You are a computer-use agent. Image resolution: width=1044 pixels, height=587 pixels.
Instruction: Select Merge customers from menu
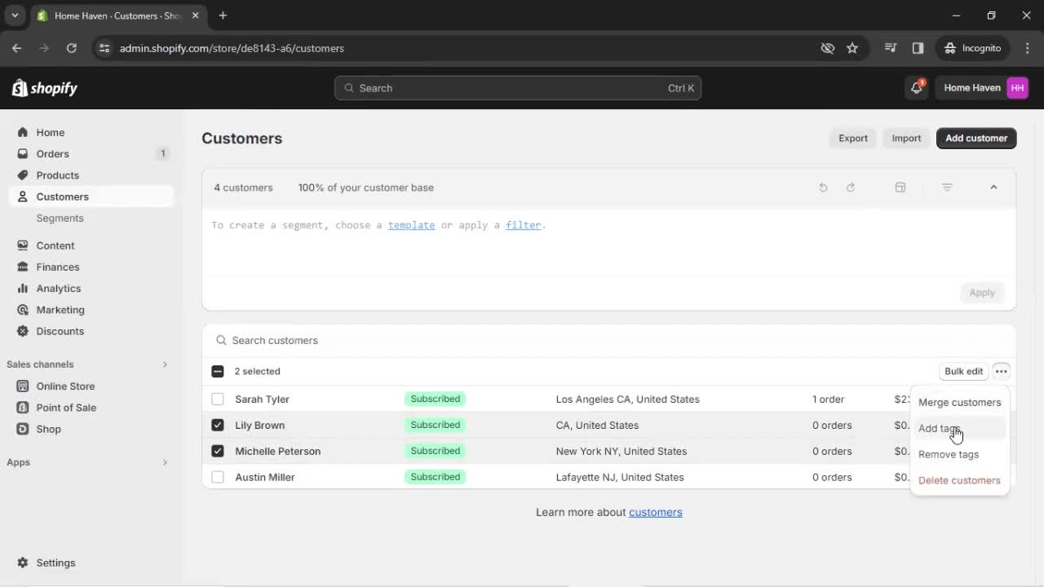click(x=959, y=402)
